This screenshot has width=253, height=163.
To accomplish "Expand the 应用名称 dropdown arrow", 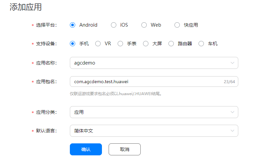I will (232, 63).
